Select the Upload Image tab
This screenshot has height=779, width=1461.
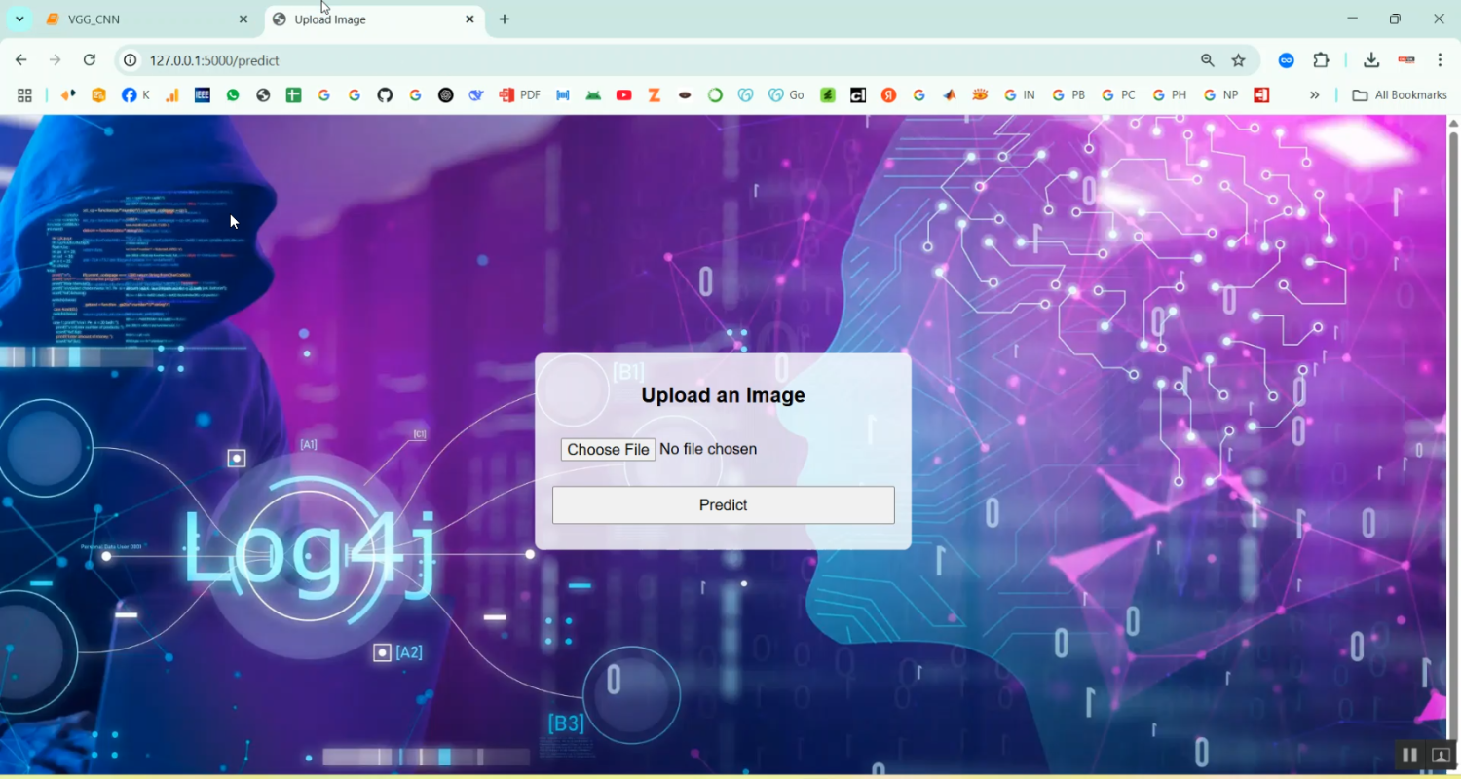coord(375,19)
